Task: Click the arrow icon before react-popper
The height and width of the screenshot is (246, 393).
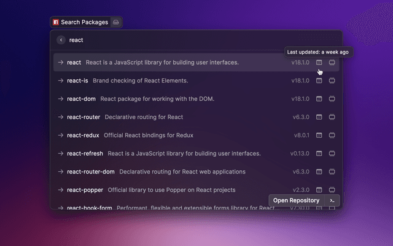Action: [61, 189]
